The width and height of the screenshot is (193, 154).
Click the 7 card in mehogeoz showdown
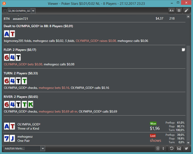tap(7, 138)
